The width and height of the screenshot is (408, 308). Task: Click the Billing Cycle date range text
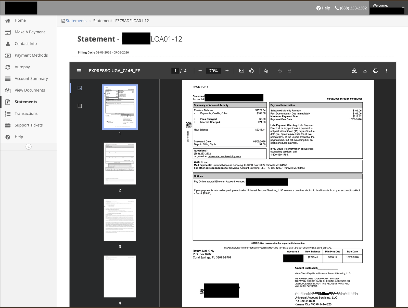coord(112,53)
